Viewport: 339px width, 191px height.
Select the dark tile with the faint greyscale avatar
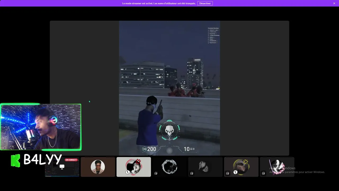(x=205, y=167)
